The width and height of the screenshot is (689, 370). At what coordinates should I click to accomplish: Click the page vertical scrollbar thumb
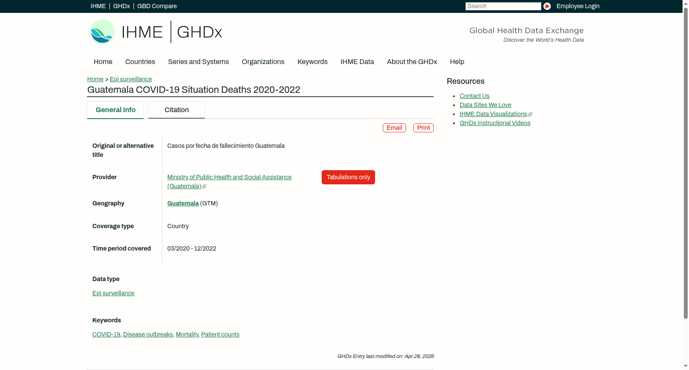[686, 163]
